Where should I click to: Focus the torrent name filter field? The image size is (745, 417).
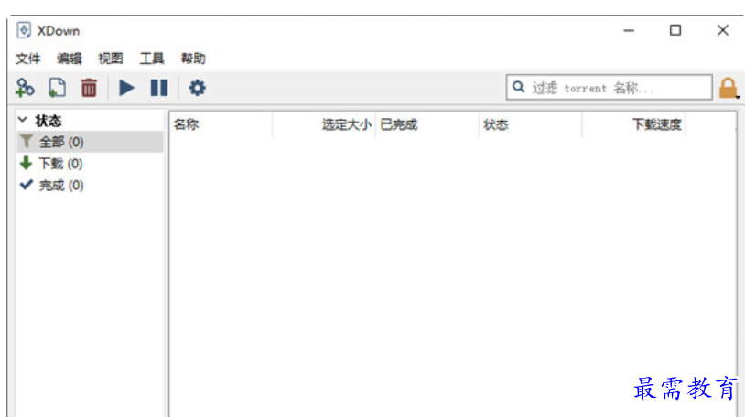click(x=610, y=88)
